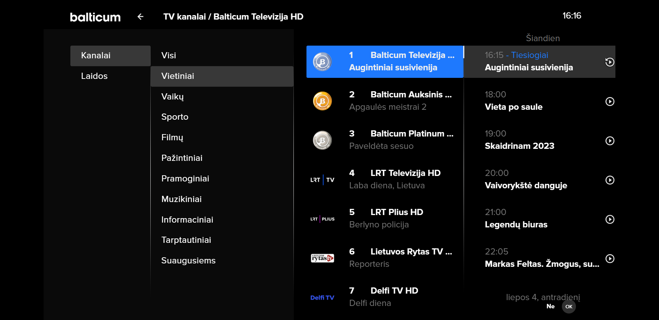
Task: Restart Augintiniai susivienija with replay icon
Action: pyautogui.click(x=610, y=62)
